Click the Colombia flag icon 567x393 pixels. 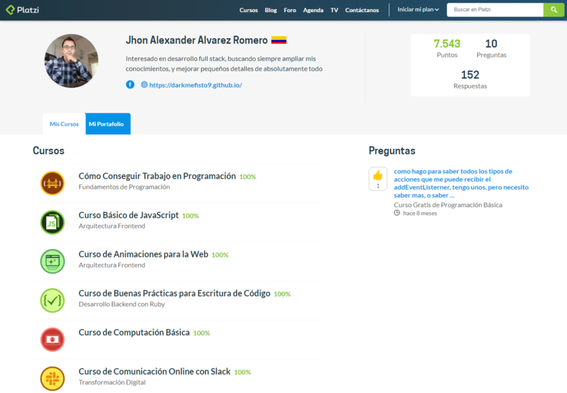coord(279,40)
